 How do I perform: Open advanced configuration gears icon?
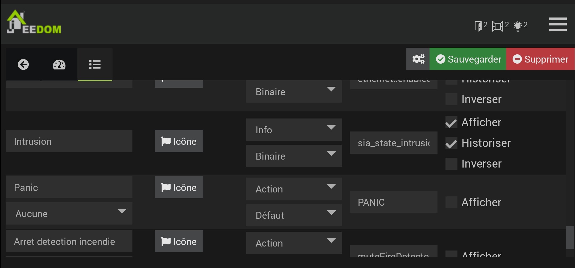click(x=418, y=59)
